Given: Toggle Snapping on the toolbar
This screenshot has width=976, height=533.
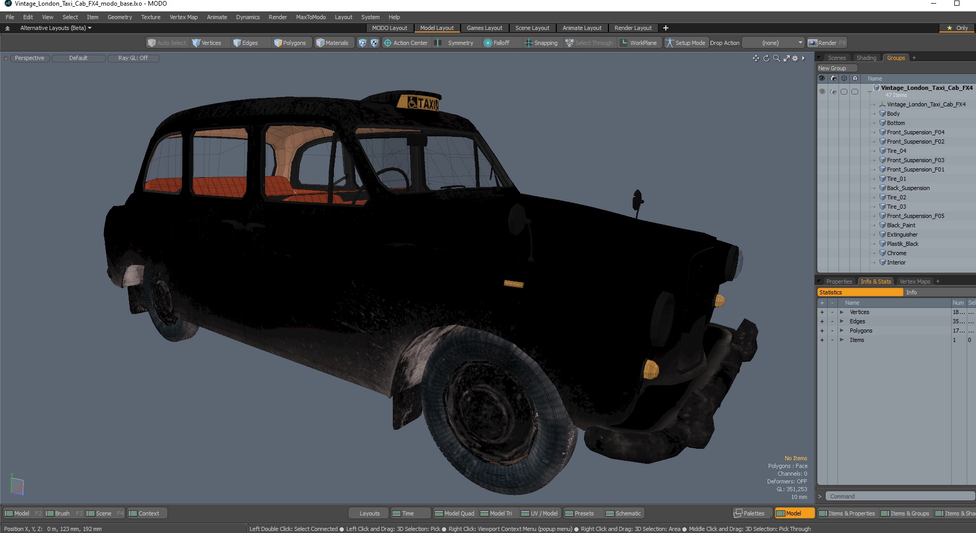Looking at the screenshot, I should [541, 43].
